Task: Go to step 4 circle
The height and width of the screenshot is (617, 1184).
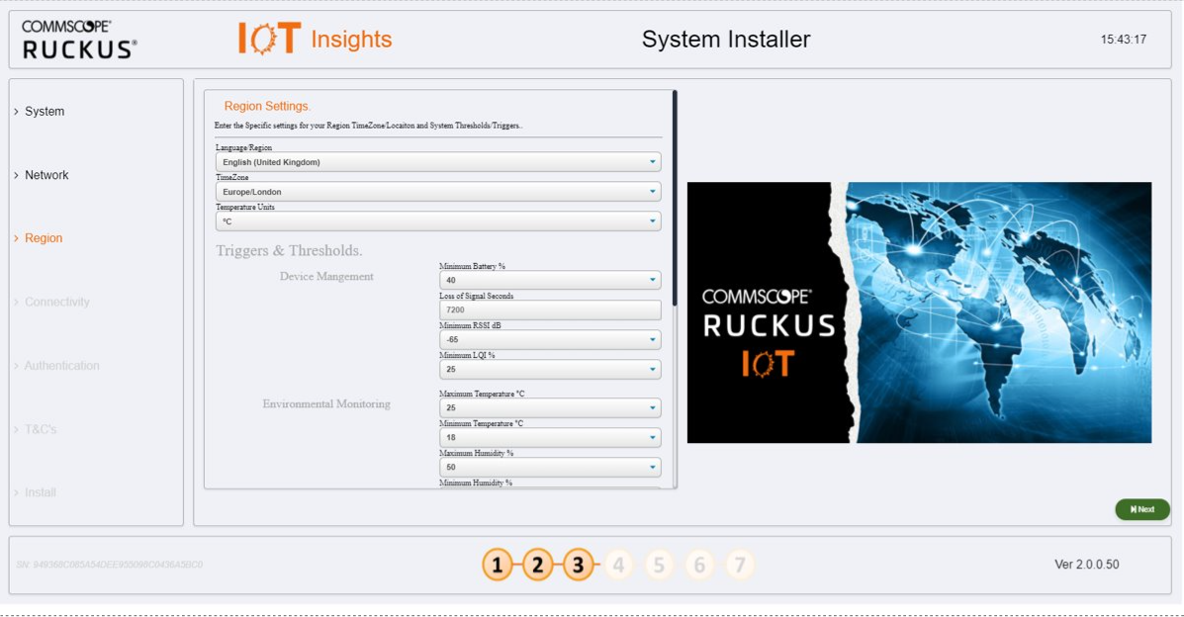Action: (x=618, y=565)
